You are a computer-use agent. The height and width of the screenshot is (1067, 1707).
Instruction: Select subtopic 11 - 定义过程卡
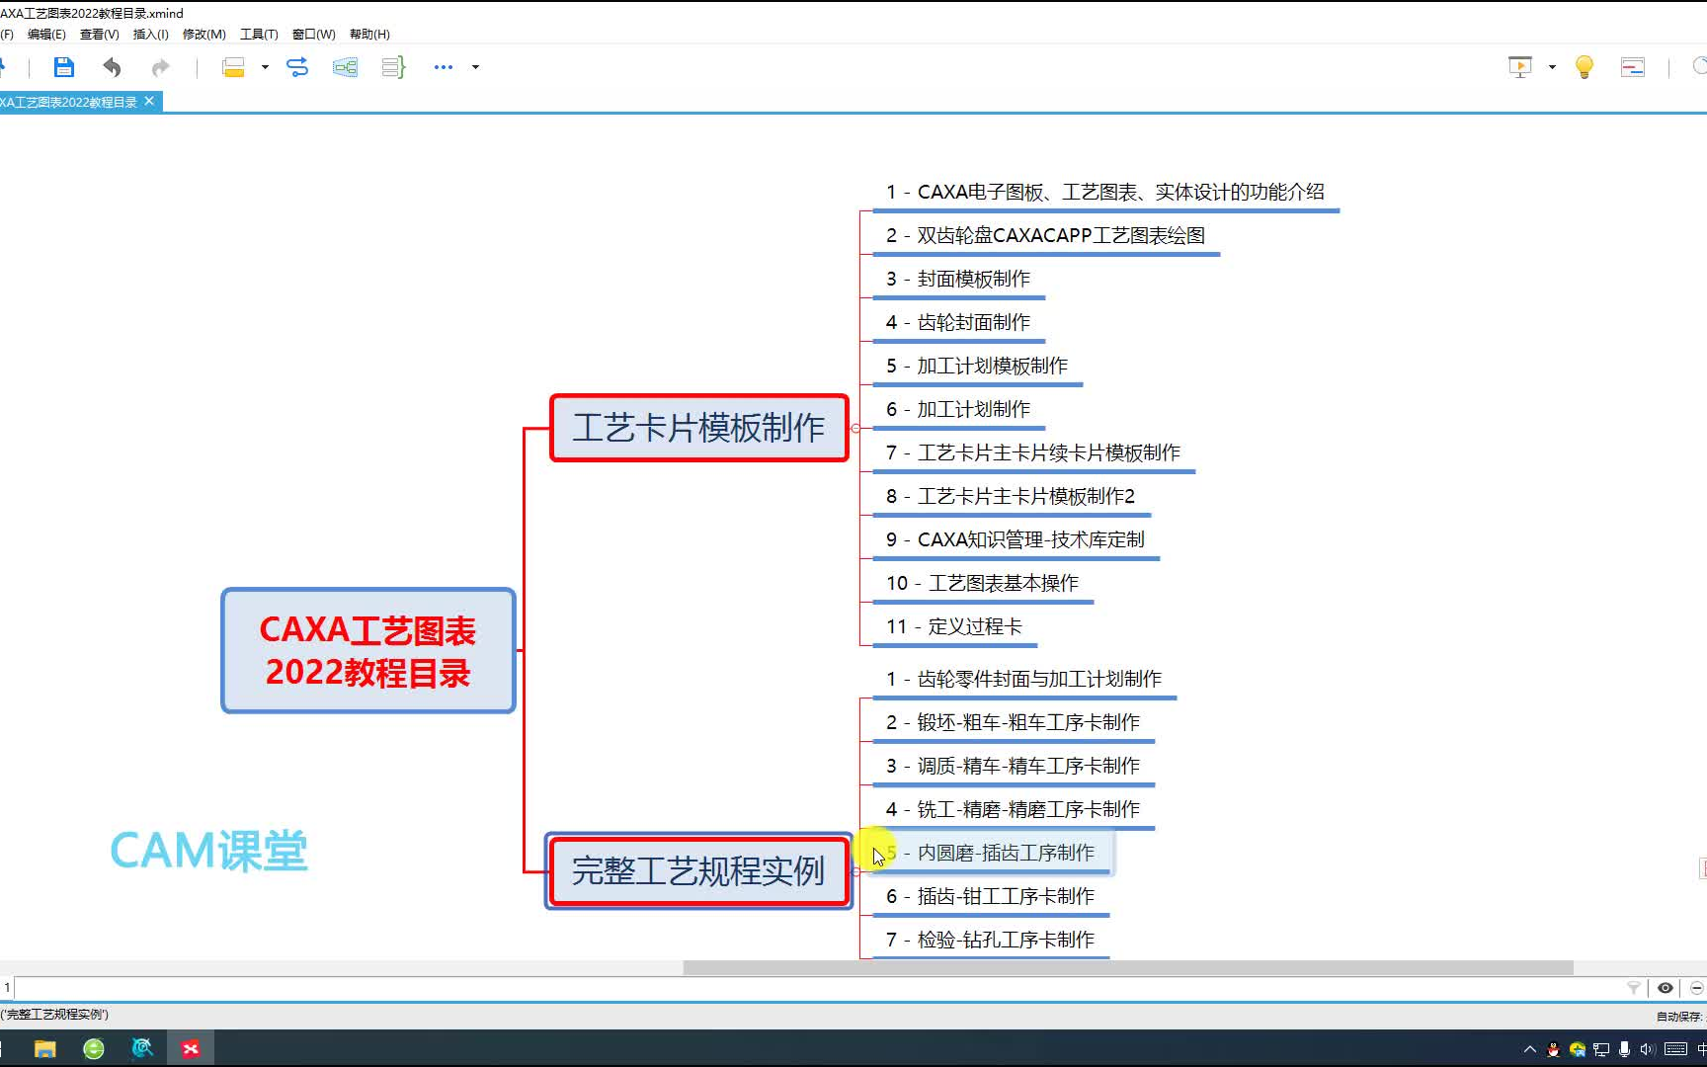[954, 627]
